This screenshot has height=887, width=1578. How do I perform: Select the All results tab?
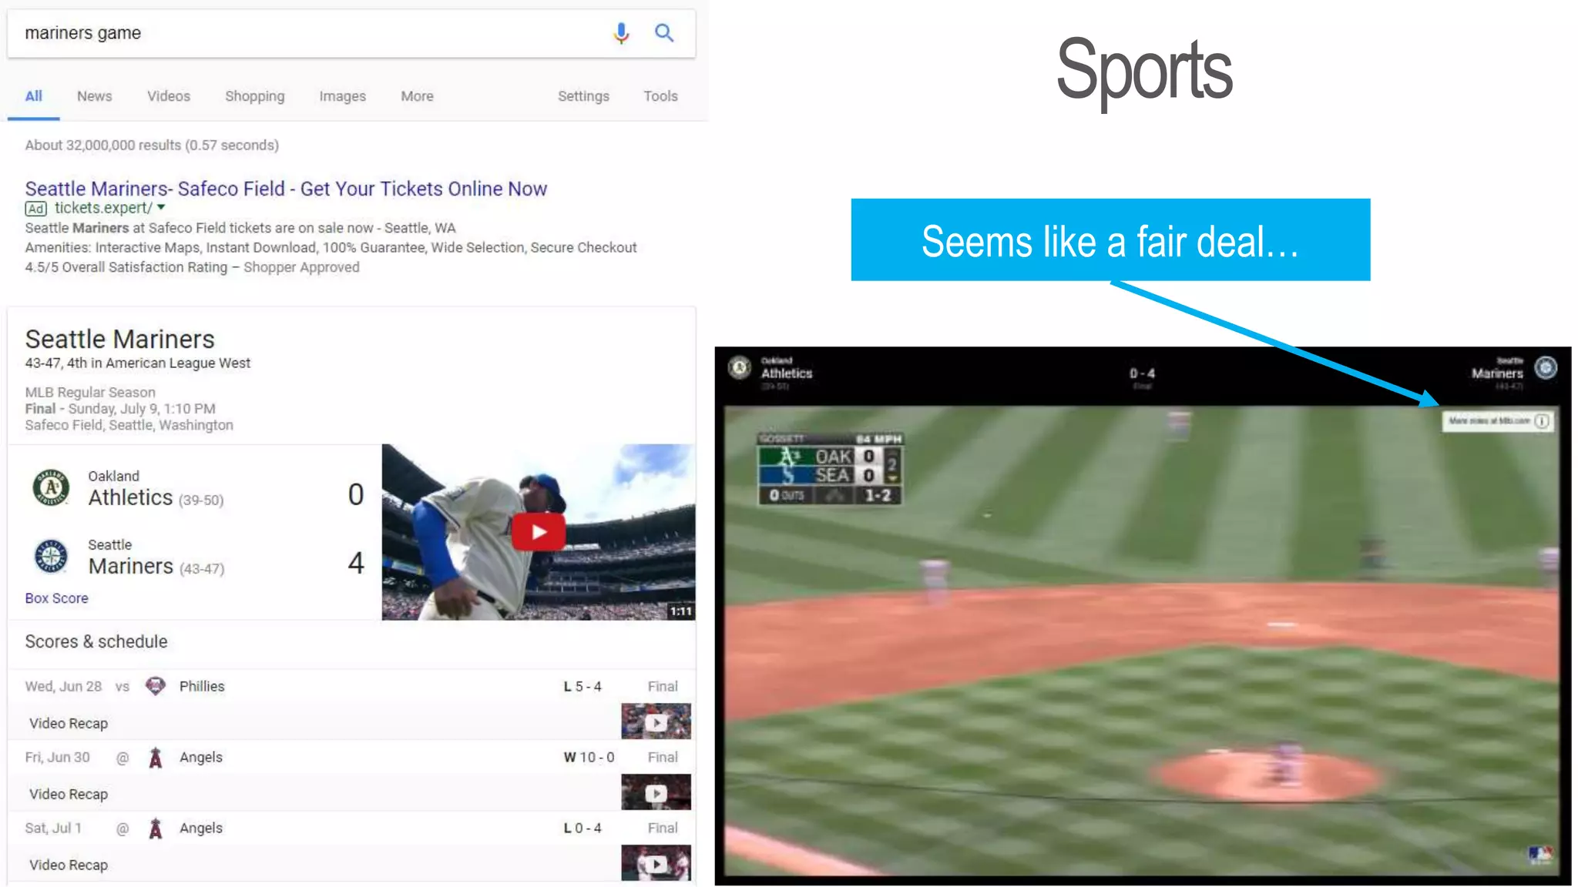[33, 96]
